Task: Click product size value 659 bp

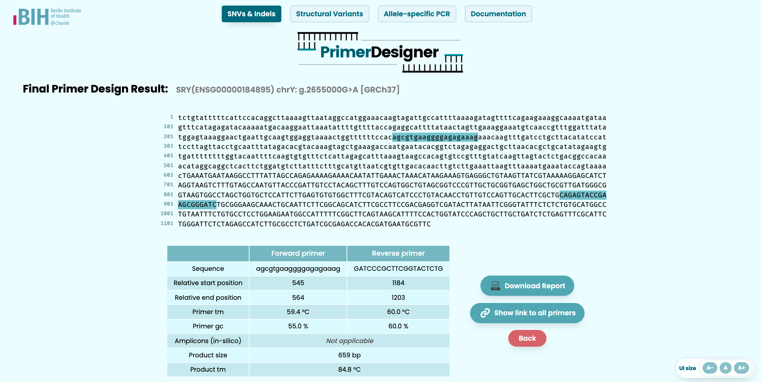Action: pyautogui.click(x=349, y=355)
